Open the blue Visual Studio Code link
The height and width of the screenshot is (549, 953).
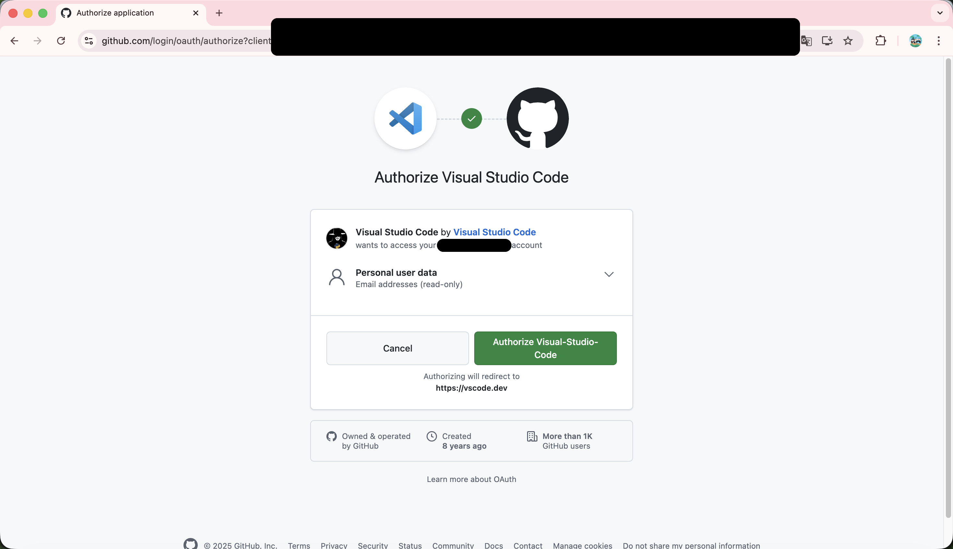coord(494,232)
